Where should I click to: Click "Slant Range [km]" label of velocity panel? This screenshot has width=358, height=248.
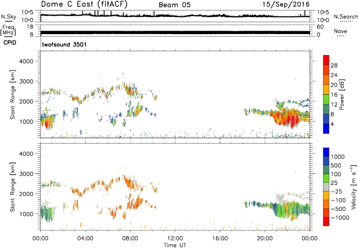(x=13, y=187)
